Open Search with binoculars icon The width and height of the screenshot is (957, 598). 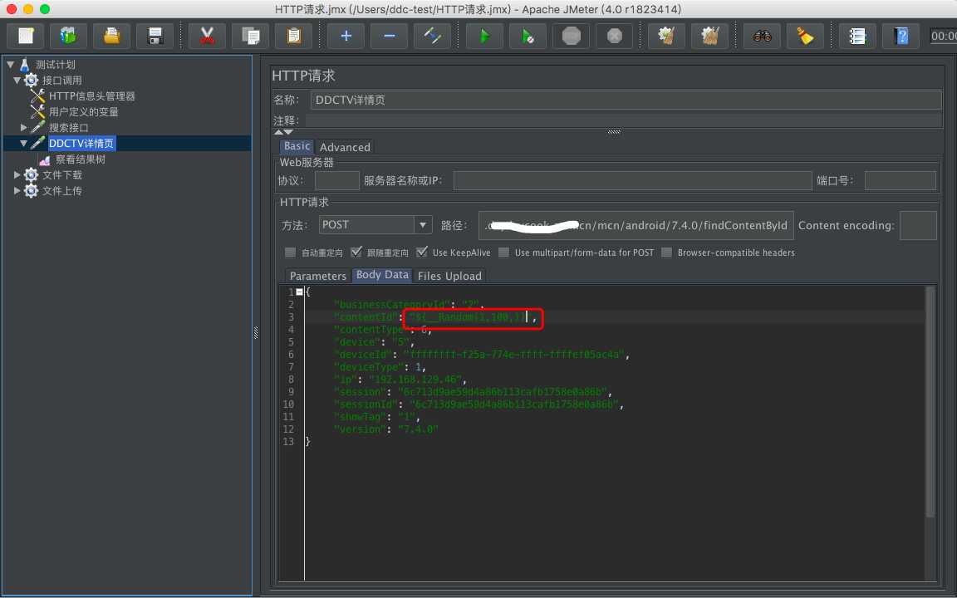tap(762, 36)
